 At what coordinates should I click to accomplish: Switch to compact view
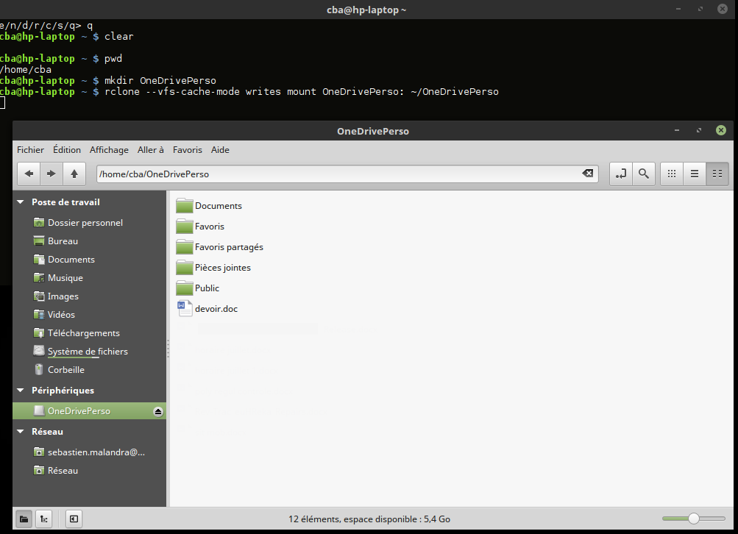point(717,174)
